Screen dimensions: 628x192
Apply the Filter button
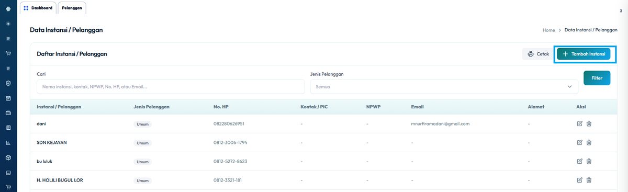pos(597,78)
